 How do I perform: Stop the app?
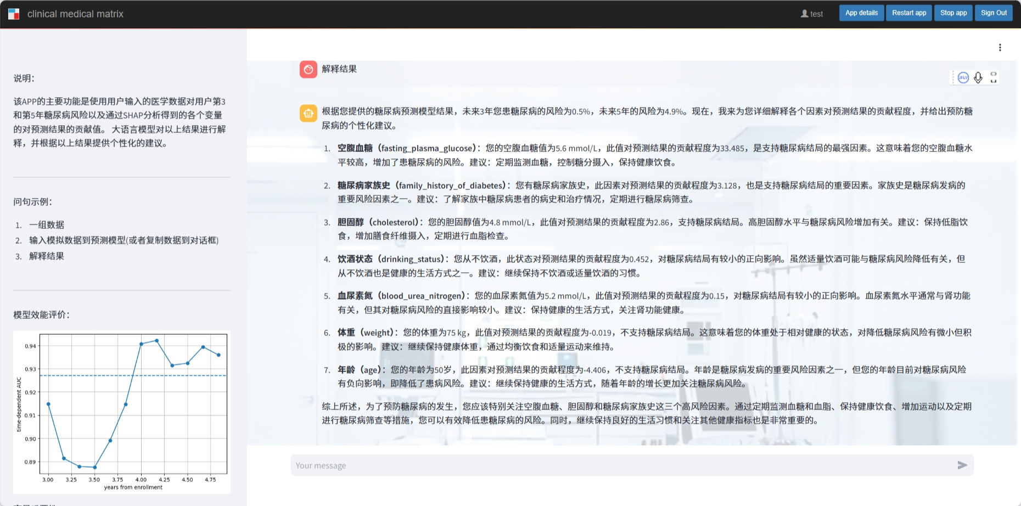point(953,12)
